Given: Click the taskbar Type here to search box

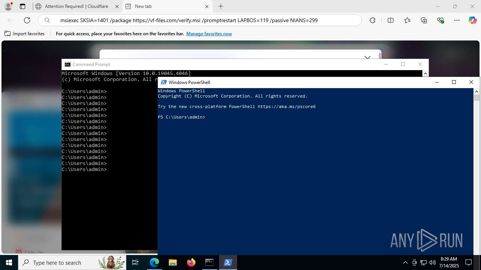Looking at the screenshot, I should pyautogui.click(x=73, y=262).
